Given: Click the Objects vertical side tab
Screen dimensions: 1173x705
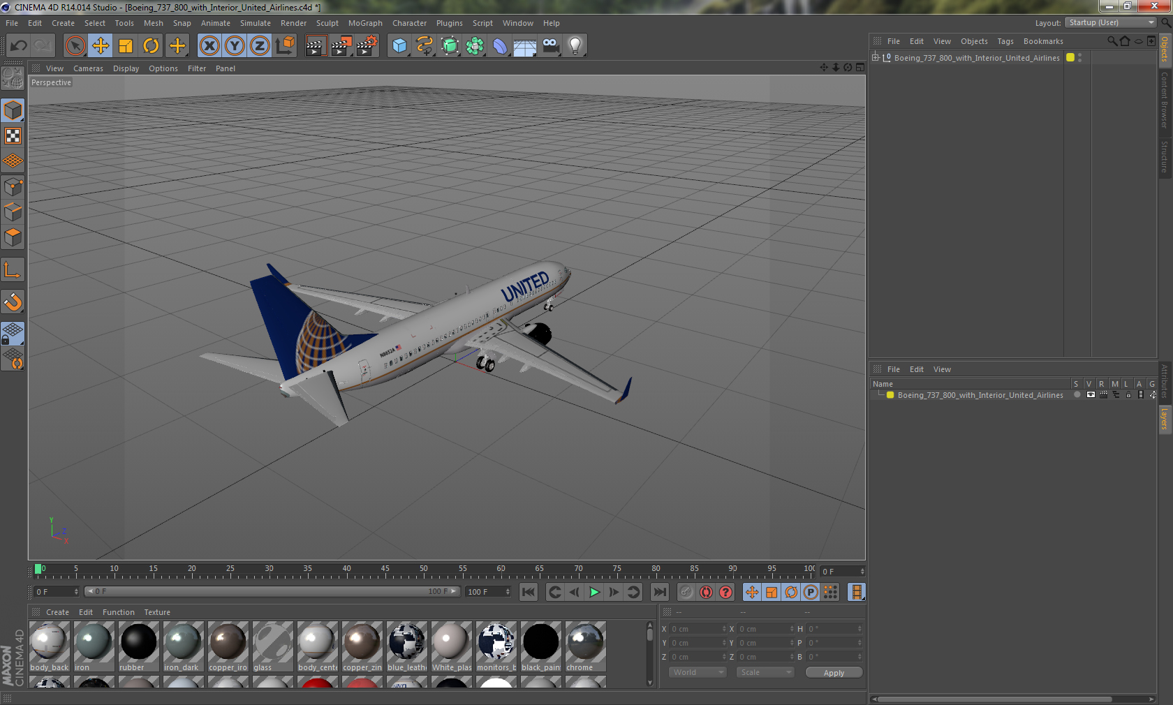Looking at the screenshot, I should coord(1165,49).
